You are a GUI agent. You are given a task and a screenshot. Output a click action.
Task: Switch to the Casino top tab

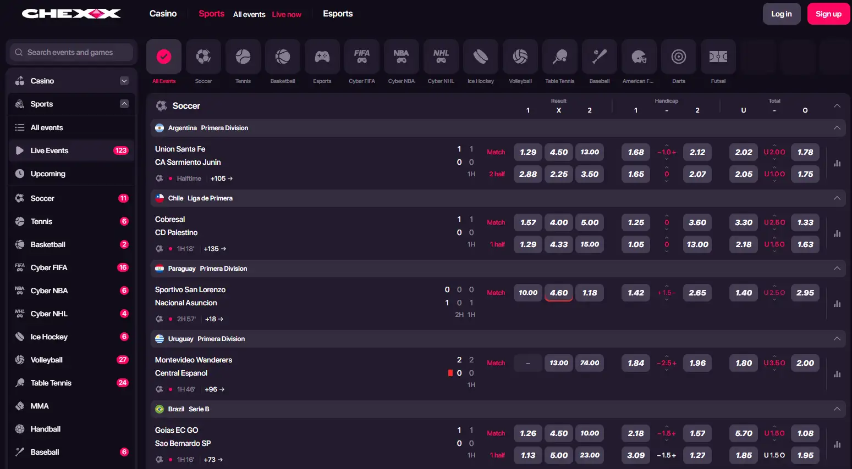pos(163,14)
